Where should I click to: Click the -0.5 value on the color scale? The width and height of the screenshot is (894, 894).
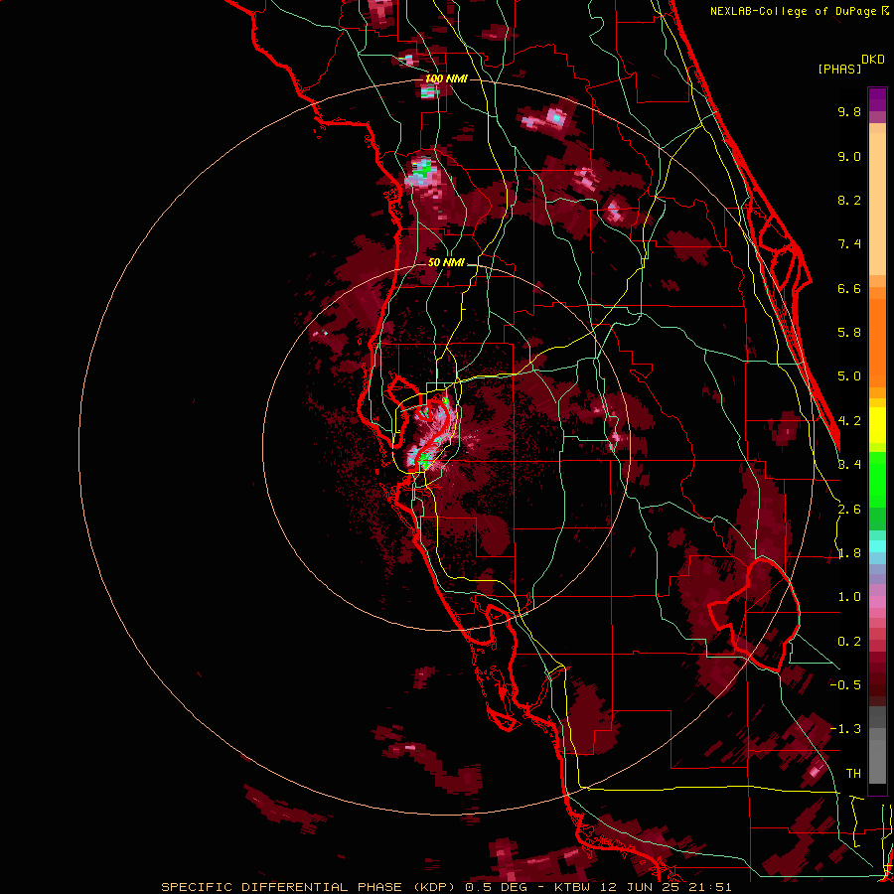[845, 685]
